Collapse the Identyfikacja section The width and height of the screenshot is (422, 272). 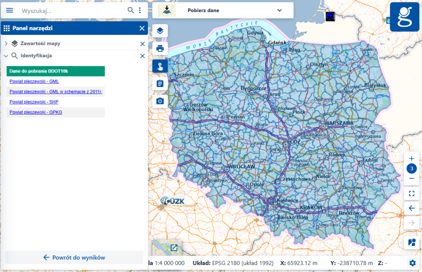(7, 55)
